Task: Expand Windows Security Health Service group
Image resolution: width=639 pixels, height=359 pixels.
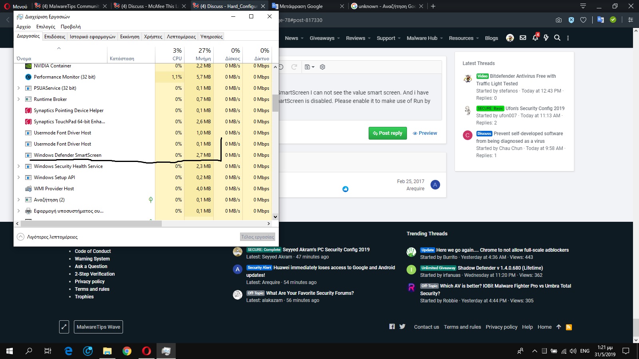Action: coord(18,166)
